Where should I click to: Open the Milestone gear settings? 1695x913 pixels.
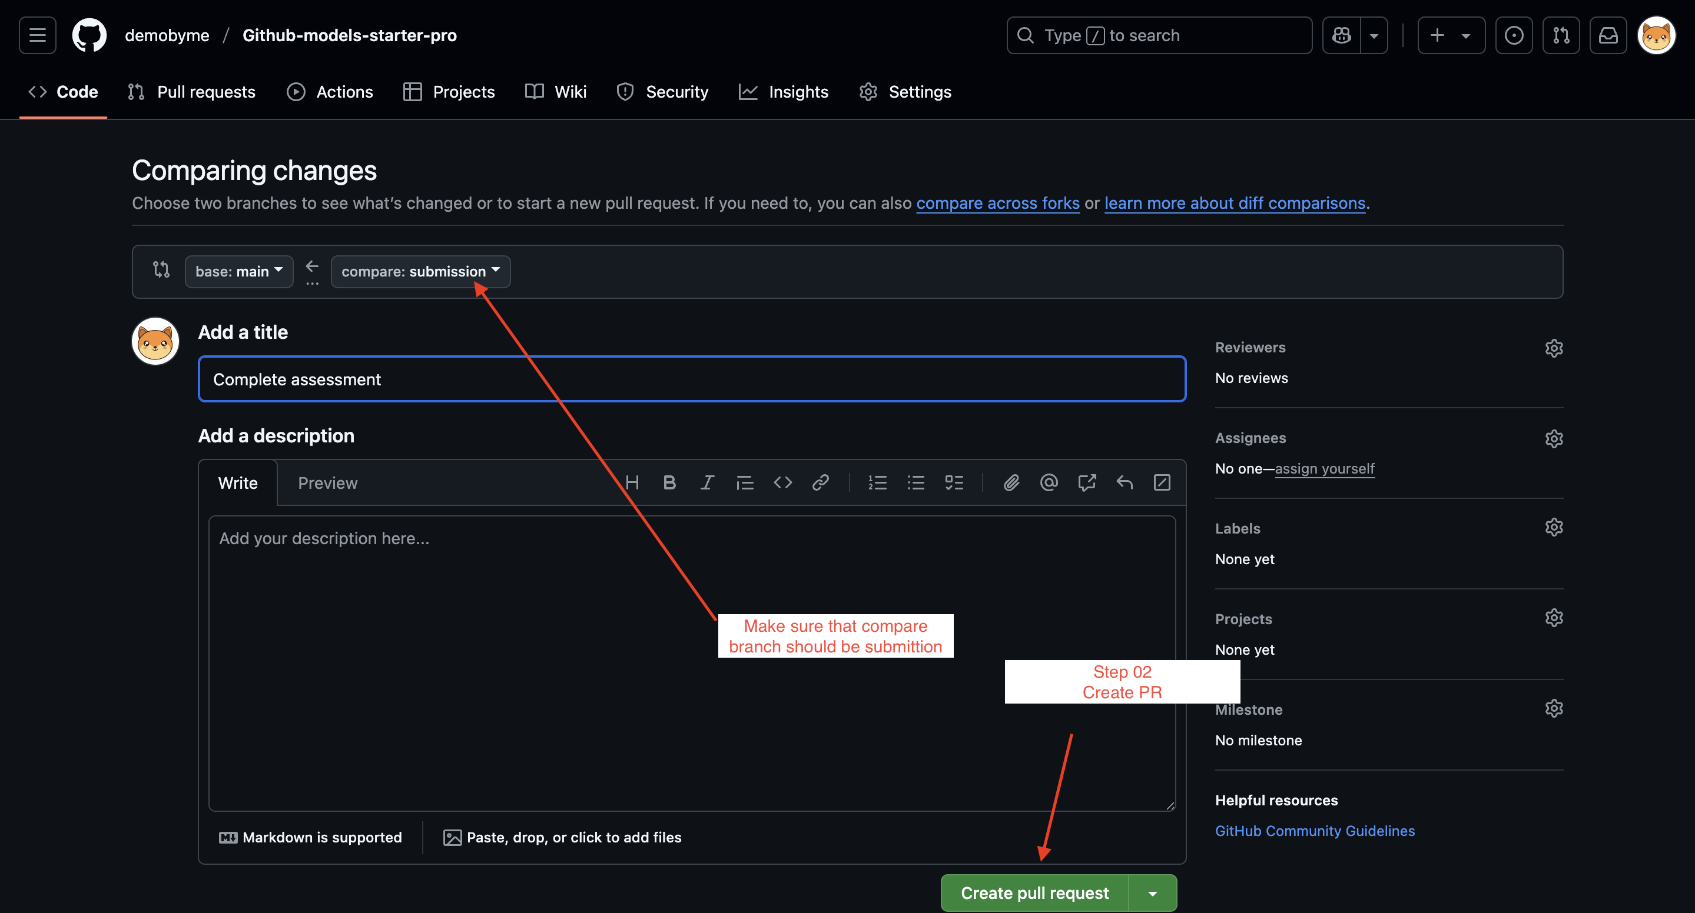coord(1553,708)
